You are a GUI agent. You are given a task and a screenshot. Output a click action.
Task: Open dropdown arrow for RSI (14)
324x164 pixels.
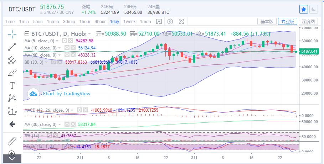pyautogui.click(x=42, y=136)
